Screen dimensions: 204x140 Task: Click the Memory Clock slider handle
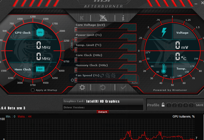[76, 70]
